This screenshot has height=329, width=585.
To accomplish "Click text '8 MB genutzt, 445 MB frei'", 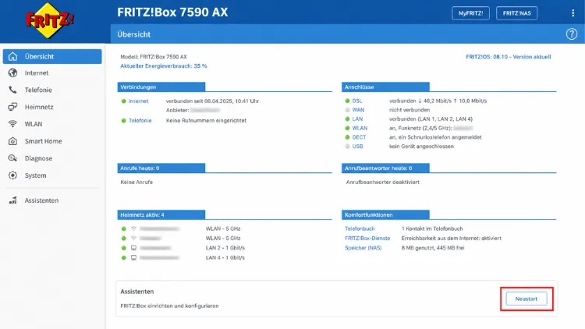I will pyautogui.click(x=433, y=248).
